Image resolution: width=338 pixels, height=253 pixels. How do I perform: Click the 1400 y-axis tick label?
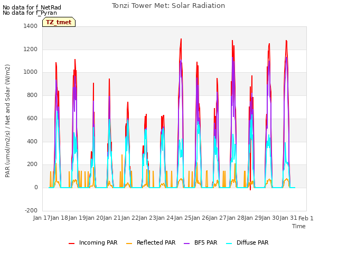31,26
